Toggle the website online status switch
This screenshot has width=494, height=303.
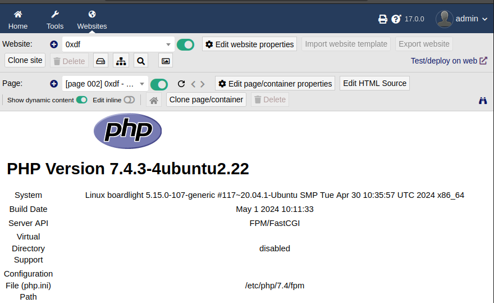pos(185,44)
